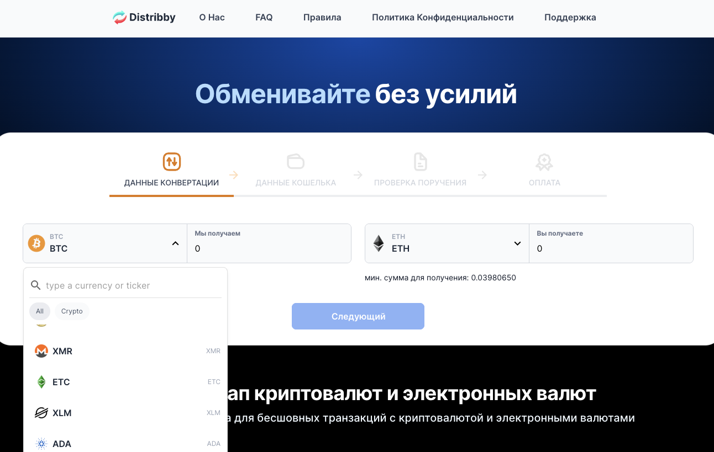This screenshot has width=714, height=452.
Task: Open the Правила menu item
Action: click(322, 18)
